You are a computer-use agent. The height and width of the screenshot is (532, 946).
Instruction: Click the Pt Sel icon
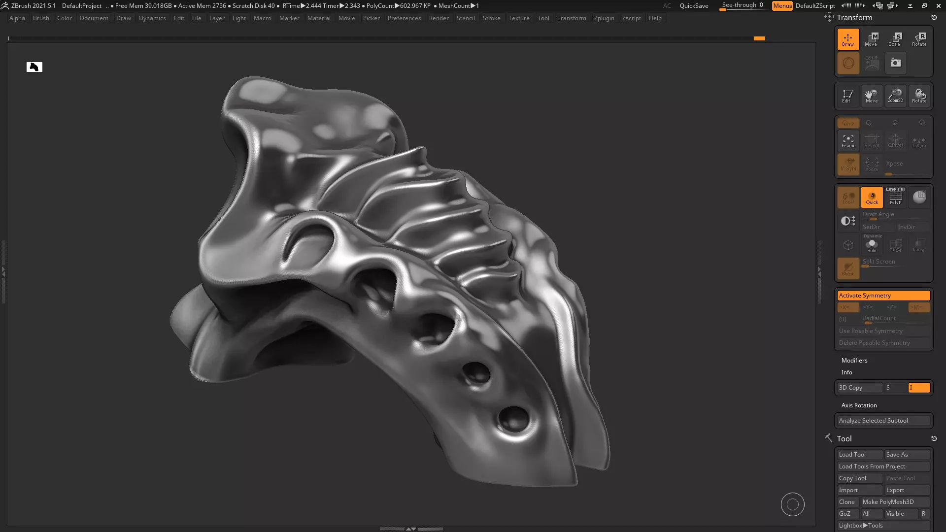(x=895, y=245)
